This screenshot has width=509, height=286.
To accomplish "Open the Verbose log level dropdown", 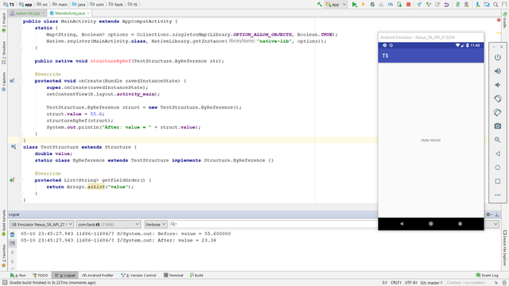I will click(x=156, y=224).
